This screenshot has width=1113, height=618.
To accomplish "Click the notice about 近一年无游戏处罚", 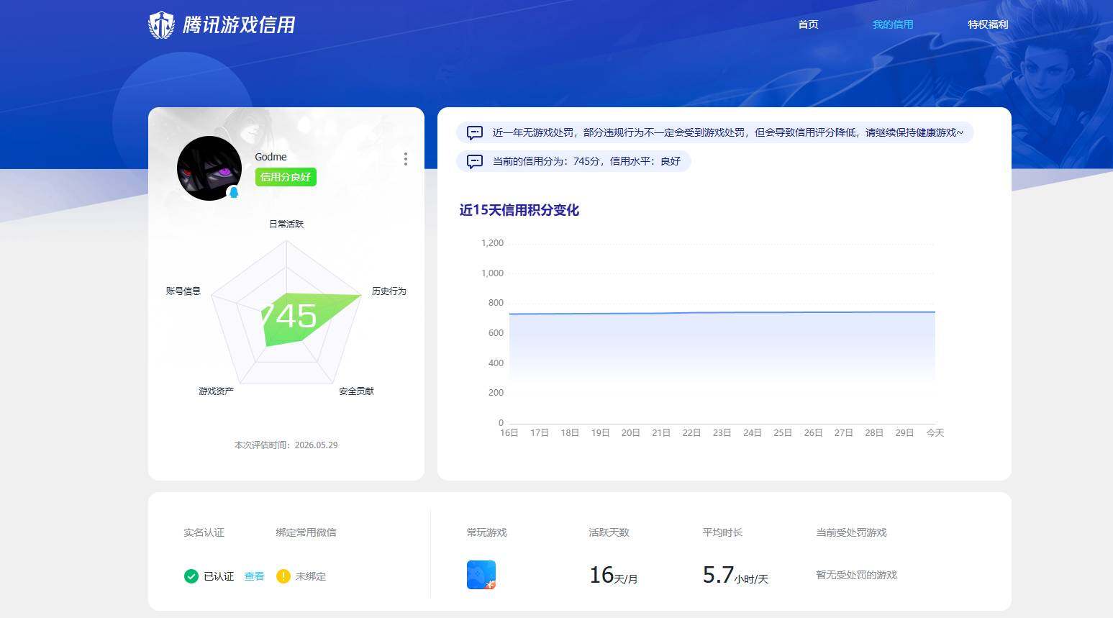I will [715, 132].
